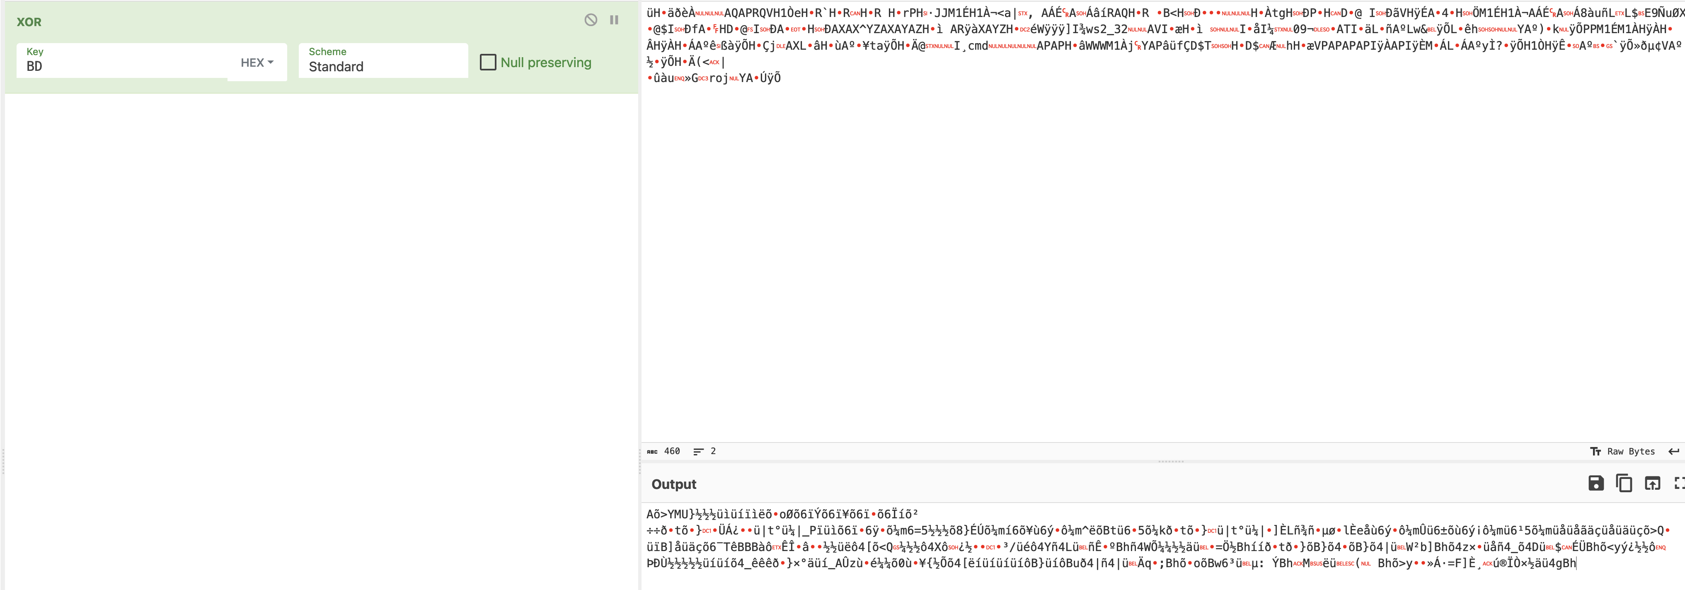Save output to file
Viewport: 1685px width, 590px height.
tap(1596, 484)
